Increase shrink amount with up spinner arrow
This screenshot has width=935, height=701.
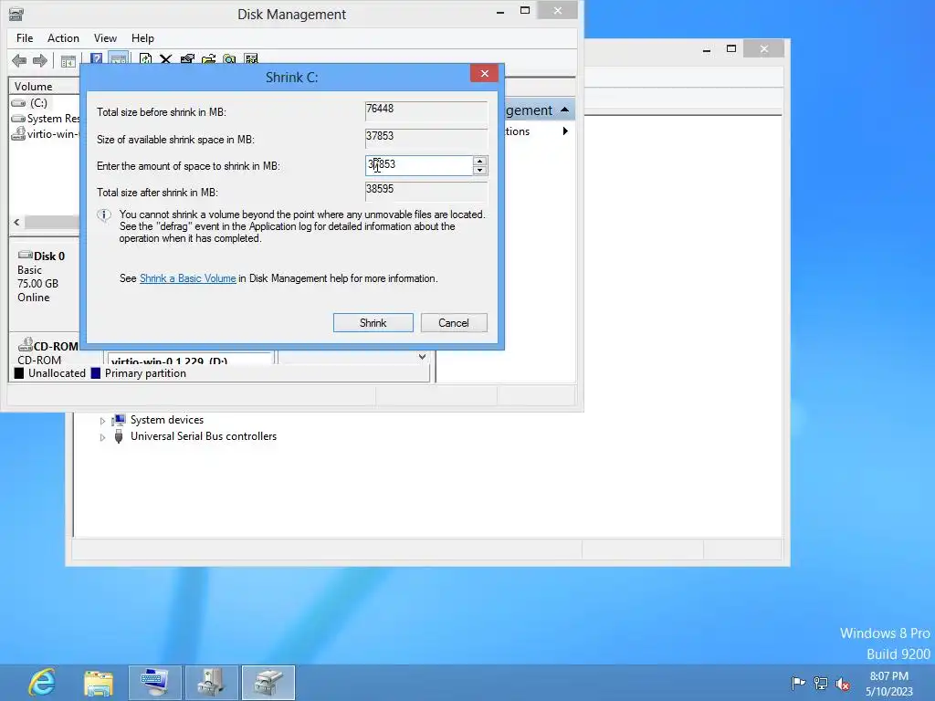point(479,161)
